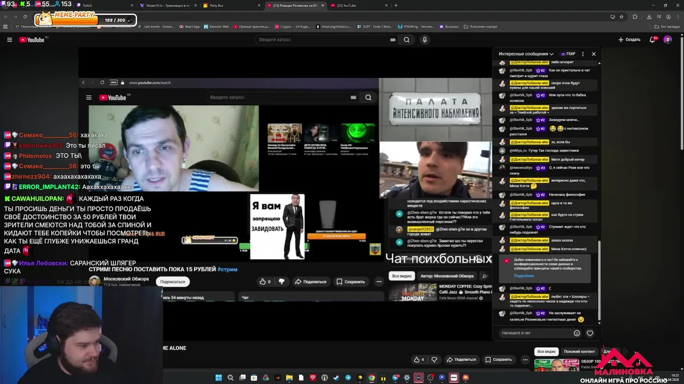684x384 pixels.
Task: Click the like button in embedded video
Action: (265, 282)
